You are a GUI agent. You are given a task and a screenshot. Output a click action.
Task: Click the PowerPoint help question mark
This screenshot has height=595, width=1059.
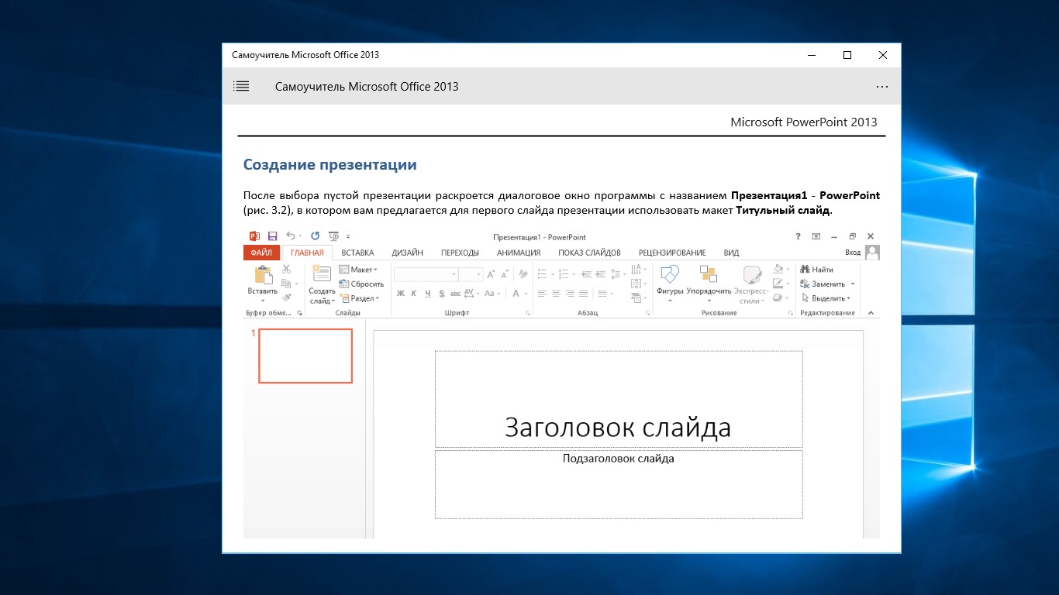pyautogui.click(x=798, y=236)
